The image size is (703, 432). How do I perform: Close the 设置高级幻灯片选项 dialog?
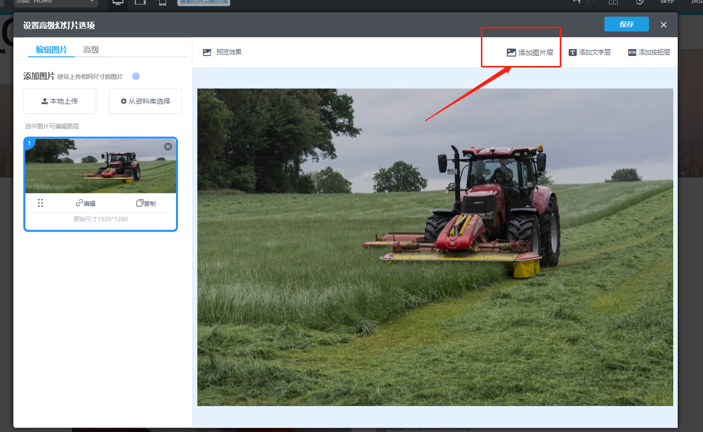coord(663,25)
